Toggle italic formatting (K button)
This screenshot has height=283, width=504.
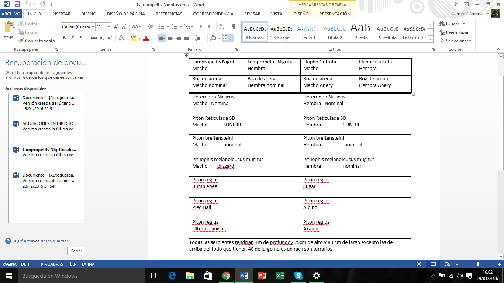(73, 38)
